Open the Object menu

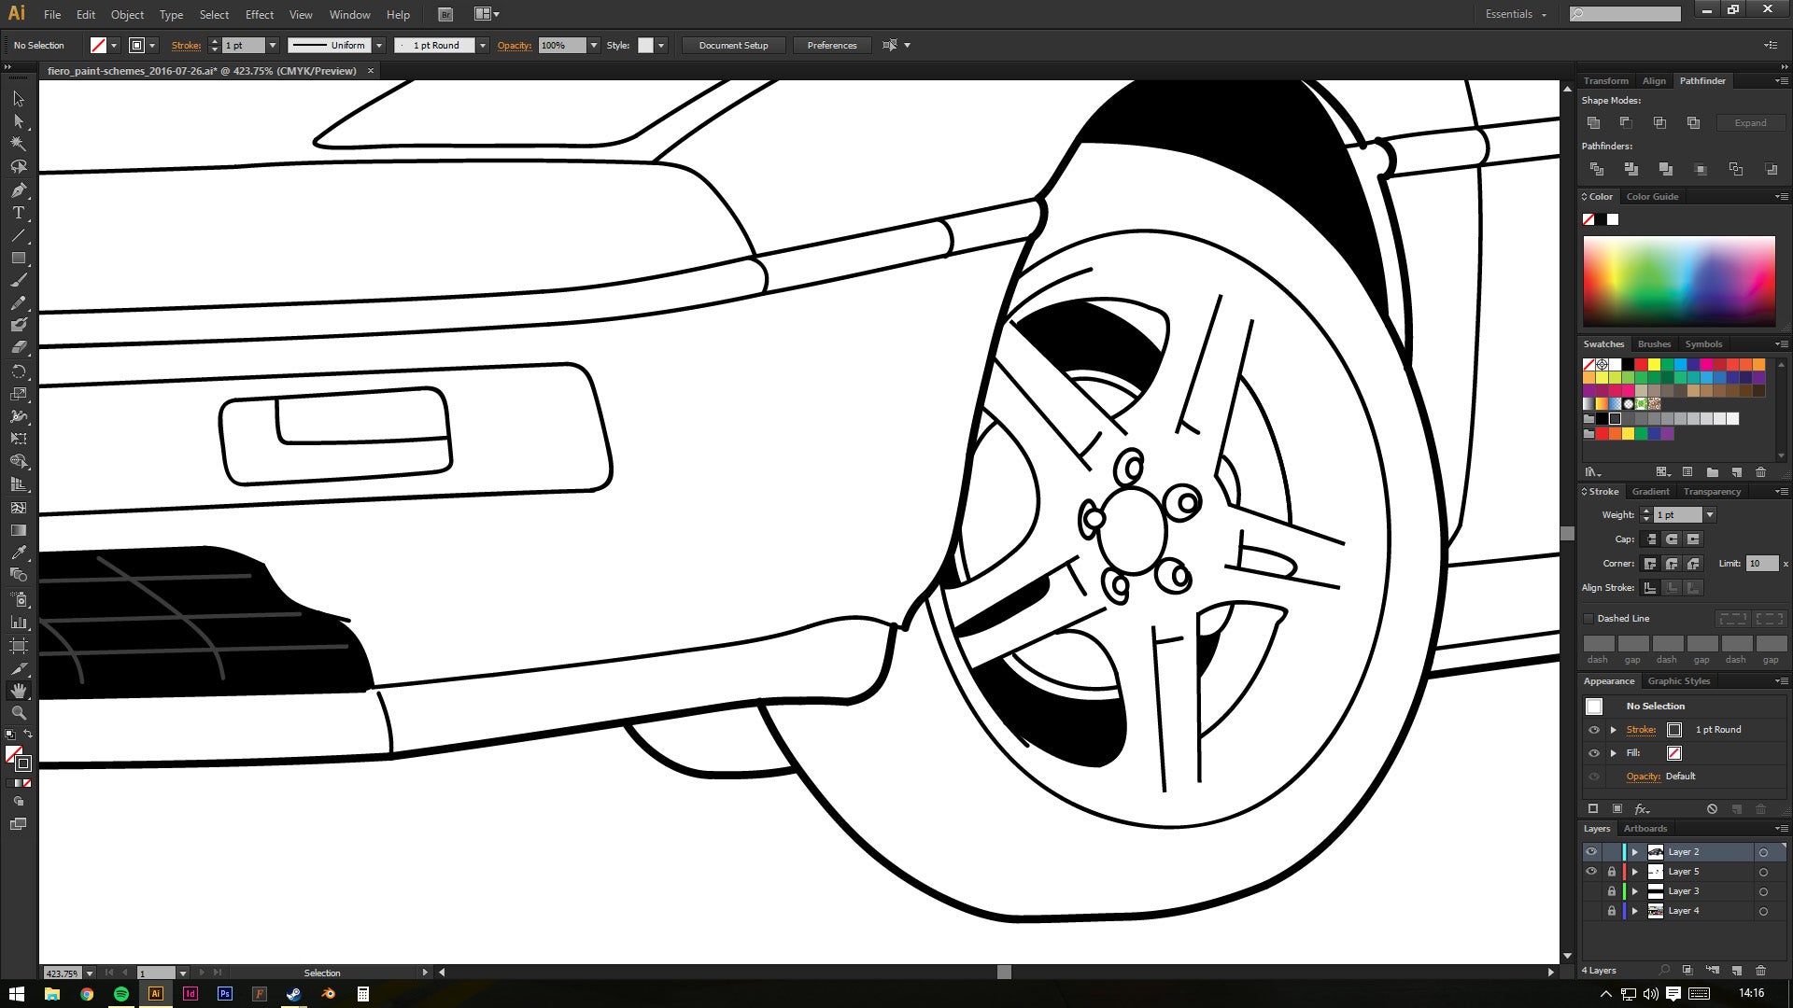coord(127,14)
